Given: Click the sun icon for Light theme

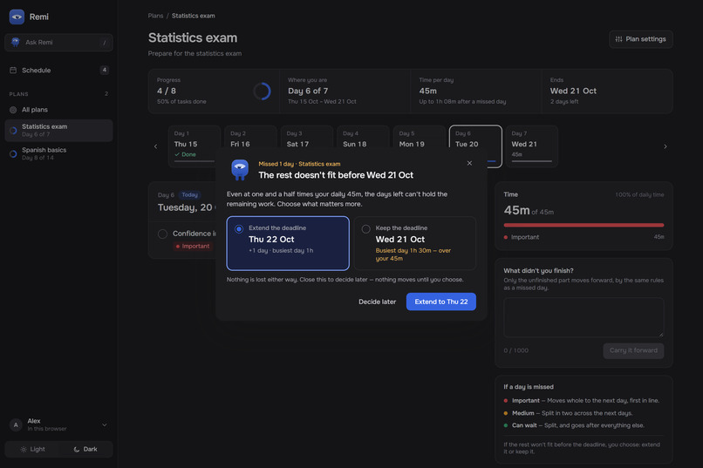Looking at the screenshot, I should click(x=24, y=449).
